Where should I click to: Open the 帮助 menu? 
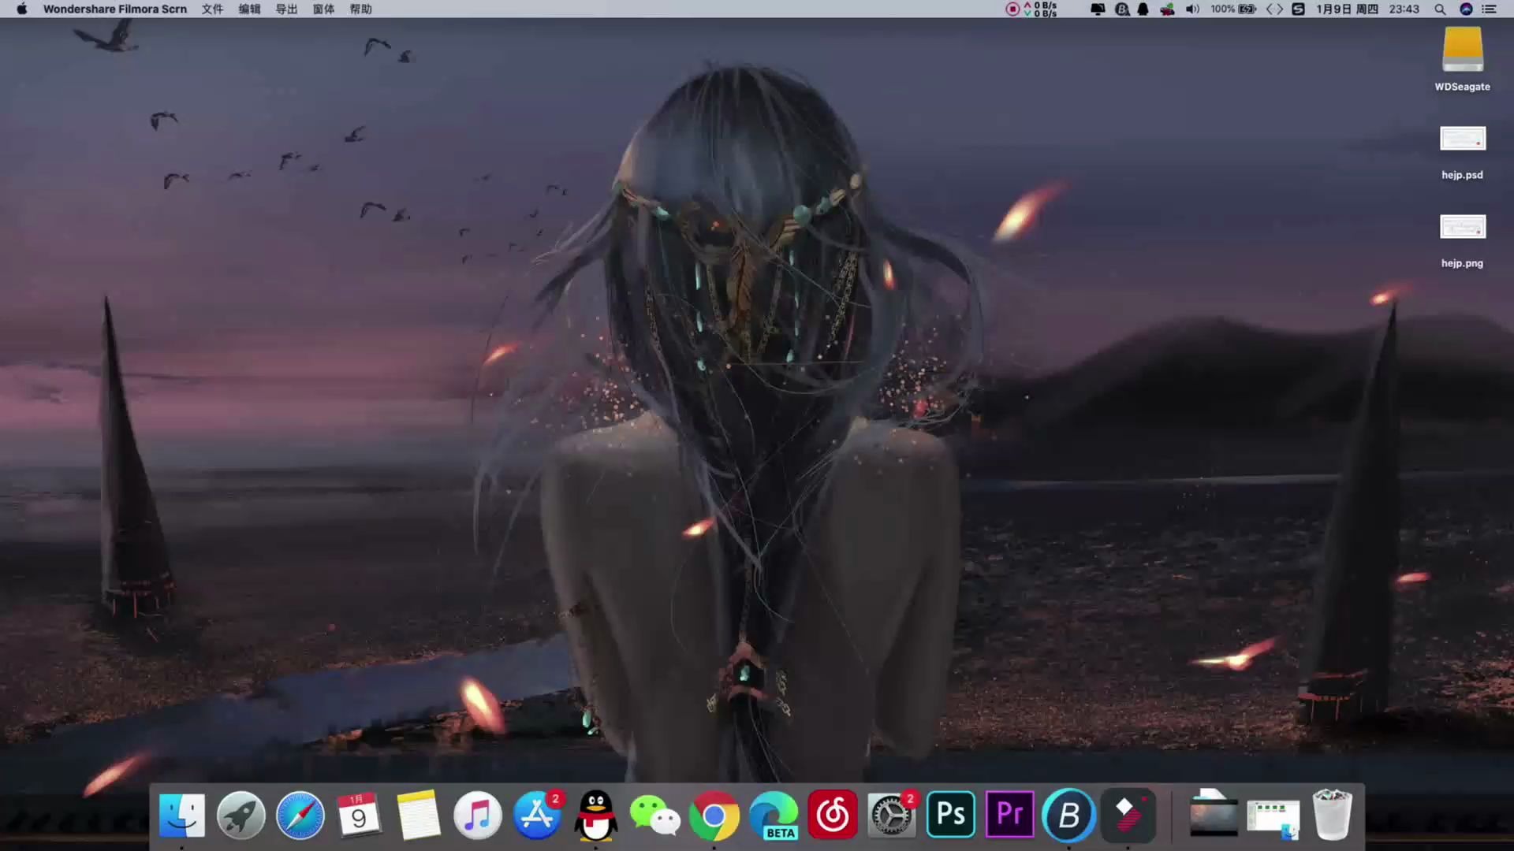[x=361, y=9]
